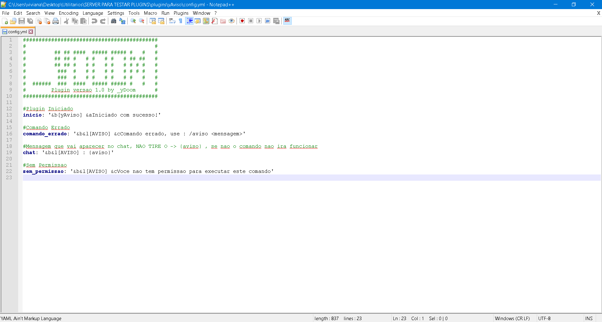602x322 pixels.
Task: Click the Paste icon
Action: (83, 21)
